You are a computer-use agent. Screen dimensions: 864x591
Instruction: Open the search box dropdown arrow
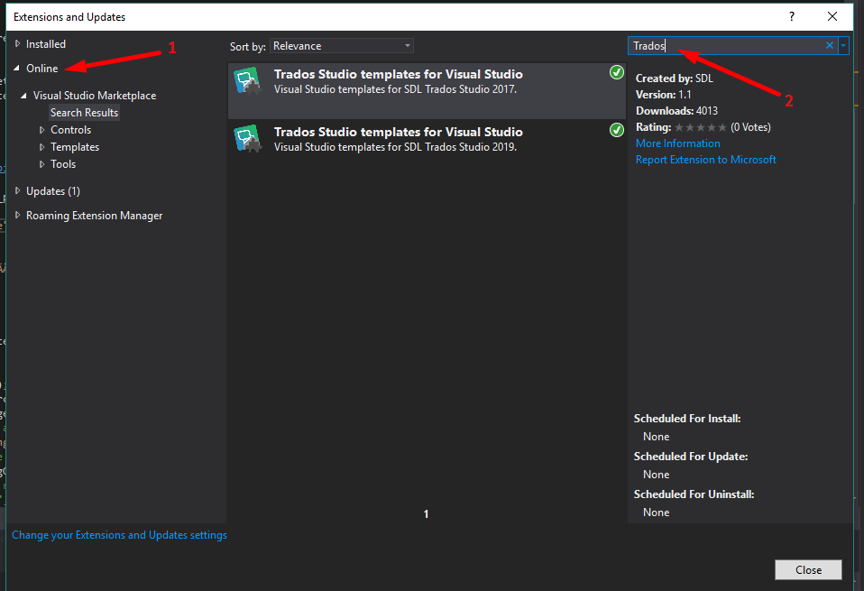pos(843,46)
